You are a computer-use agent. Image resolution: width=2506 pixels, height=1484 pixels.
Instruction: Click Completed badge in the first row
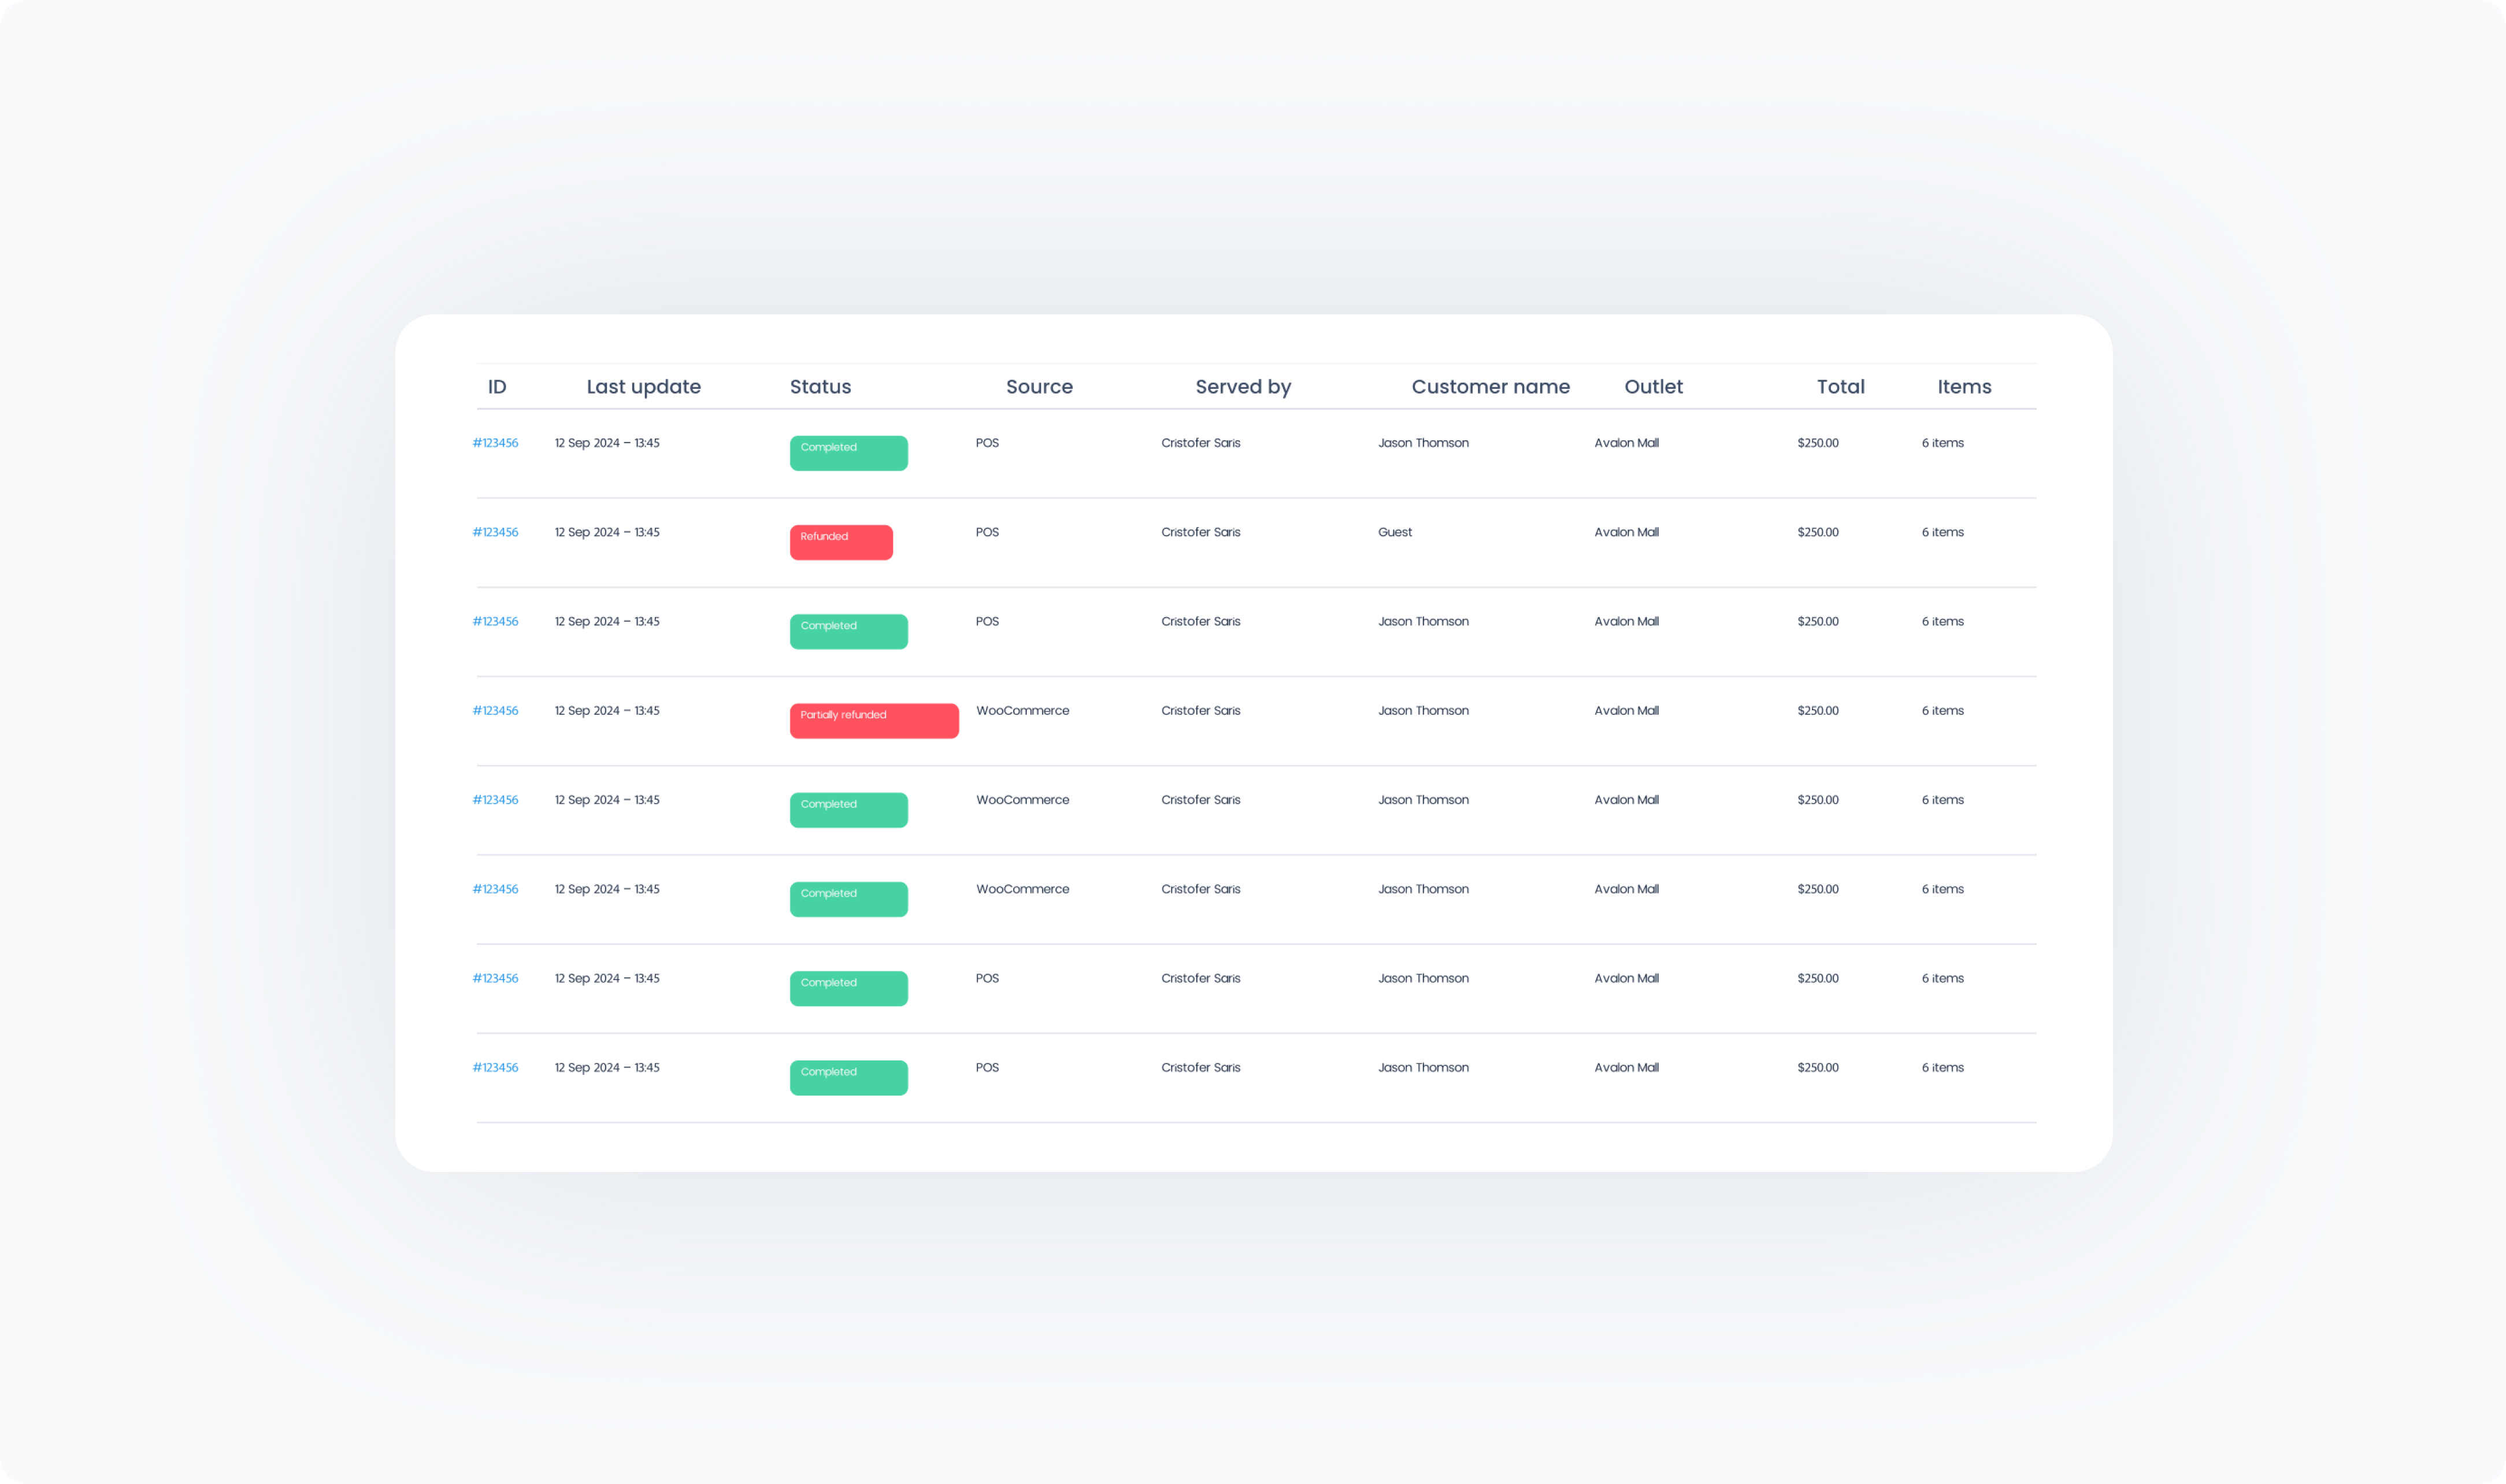[x=848, y=453]
